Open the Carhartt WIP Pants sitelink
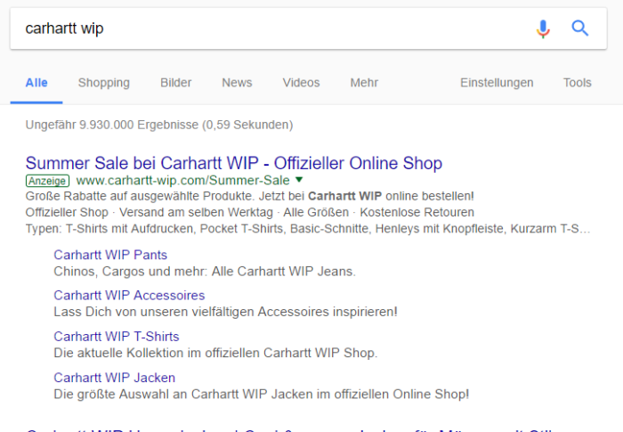Image resolution: width=623 pixels, height=432 pixels. coord(110,255)
